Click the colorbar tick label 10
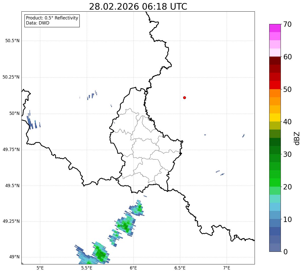Image resolution: width=303 pixels, height=273 pixels. click(x=287, y=219)
